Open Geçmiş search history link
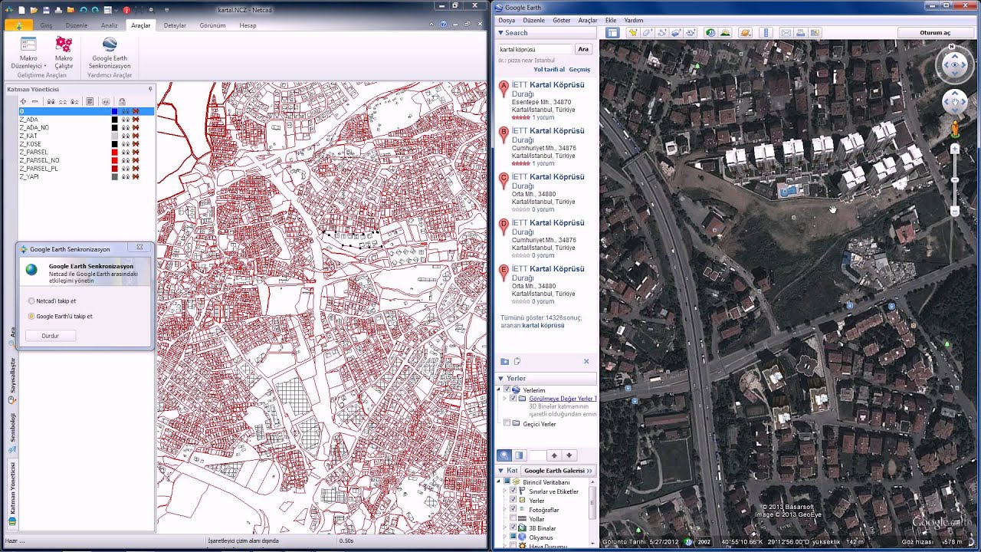Viewport: 981px width, 552px height. click(x=579, y=69)
